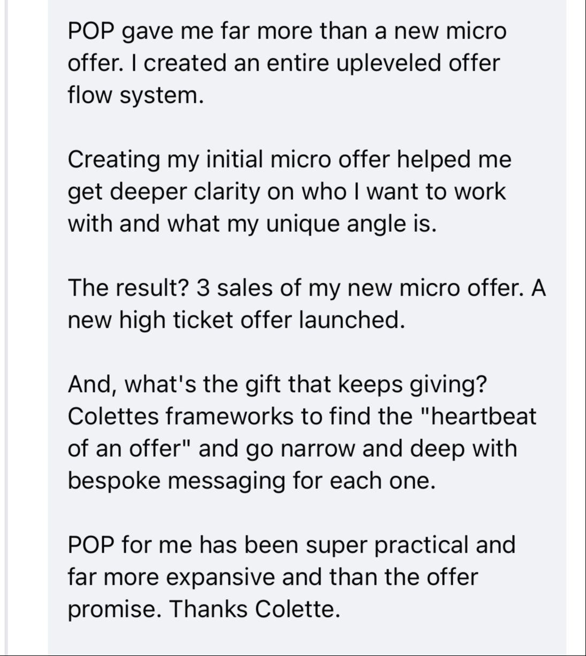The image size is (586, 656).
Task: Click the line "And, what's the gift that keeps giving?"
Action: 278,384
